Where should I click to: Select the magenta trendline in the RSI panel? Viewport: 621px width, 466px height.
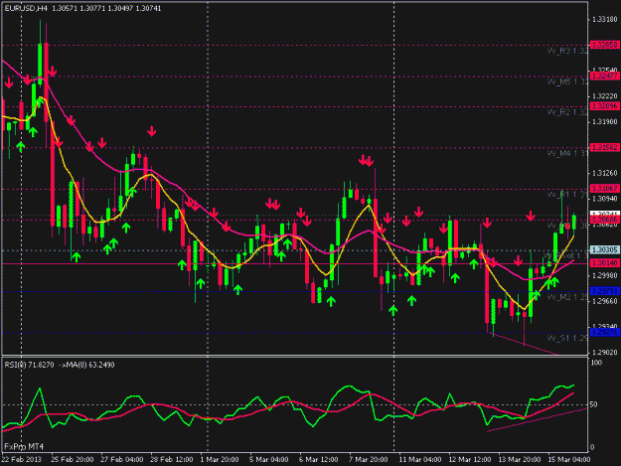[537, 419]
